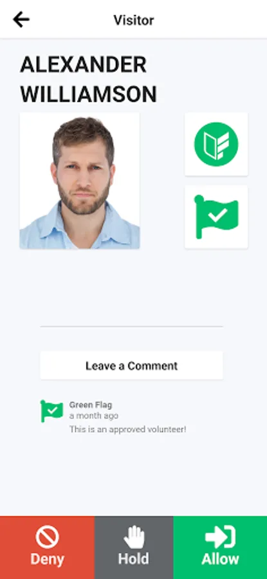267x579 pixels.
Task: Go back using the arrow icon
Action: (x=21, y=19)
